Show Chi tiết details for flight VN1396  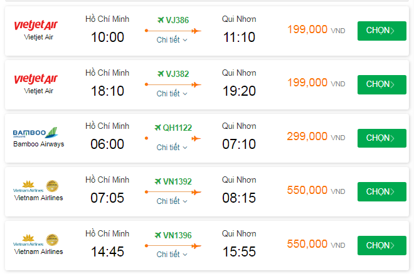coord(172,255)
